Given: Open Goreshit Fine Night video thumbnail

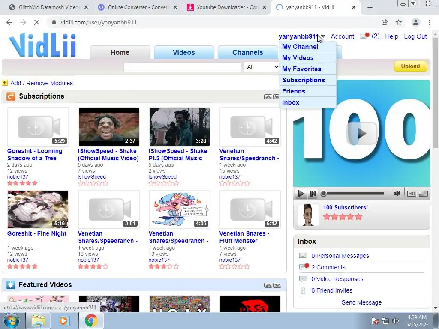Looking at the screenshot, I should point(38,209).
